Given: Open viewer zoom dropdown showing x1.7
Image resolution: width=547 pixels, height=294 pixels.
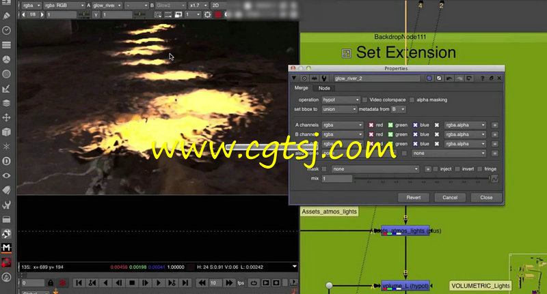Looking at the screenshot, I should click(198, 5).
